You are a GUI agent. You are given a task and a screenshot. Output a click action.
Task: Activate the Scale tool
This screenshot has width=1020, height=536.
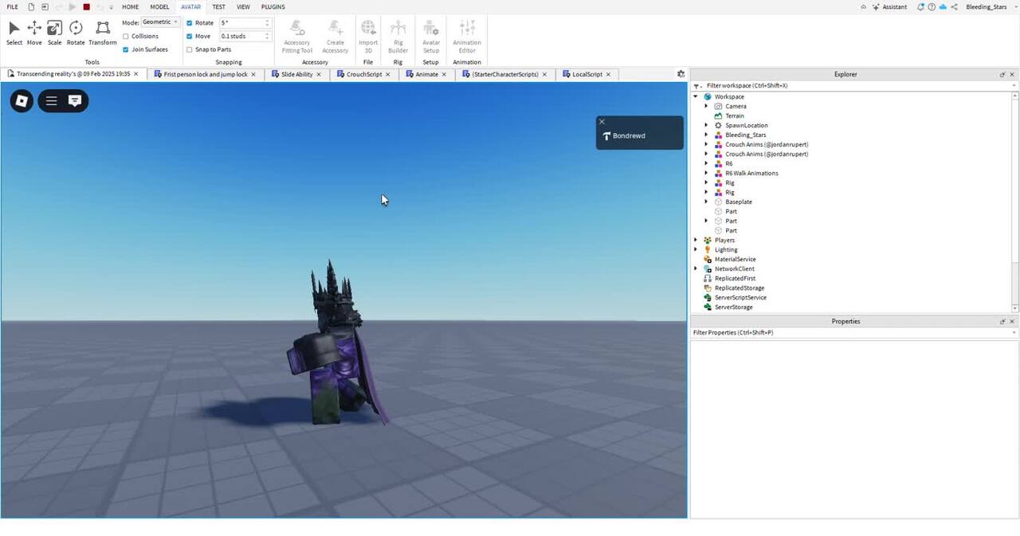pos(54,33)
